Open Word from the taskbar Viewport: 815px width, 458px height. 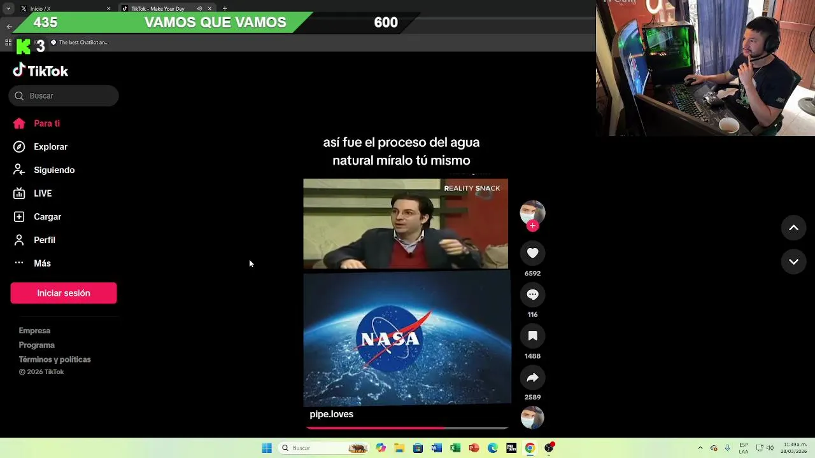pyautogui.click(x=436, y=448)
